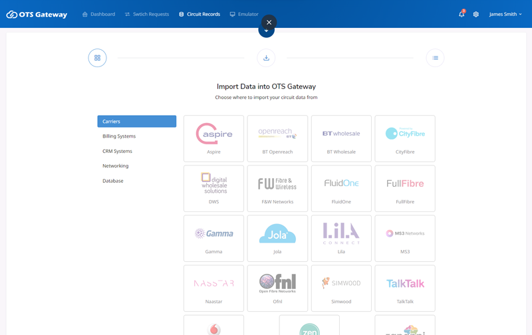
Task: Select Networking category
Action: [x=137, y=166]
